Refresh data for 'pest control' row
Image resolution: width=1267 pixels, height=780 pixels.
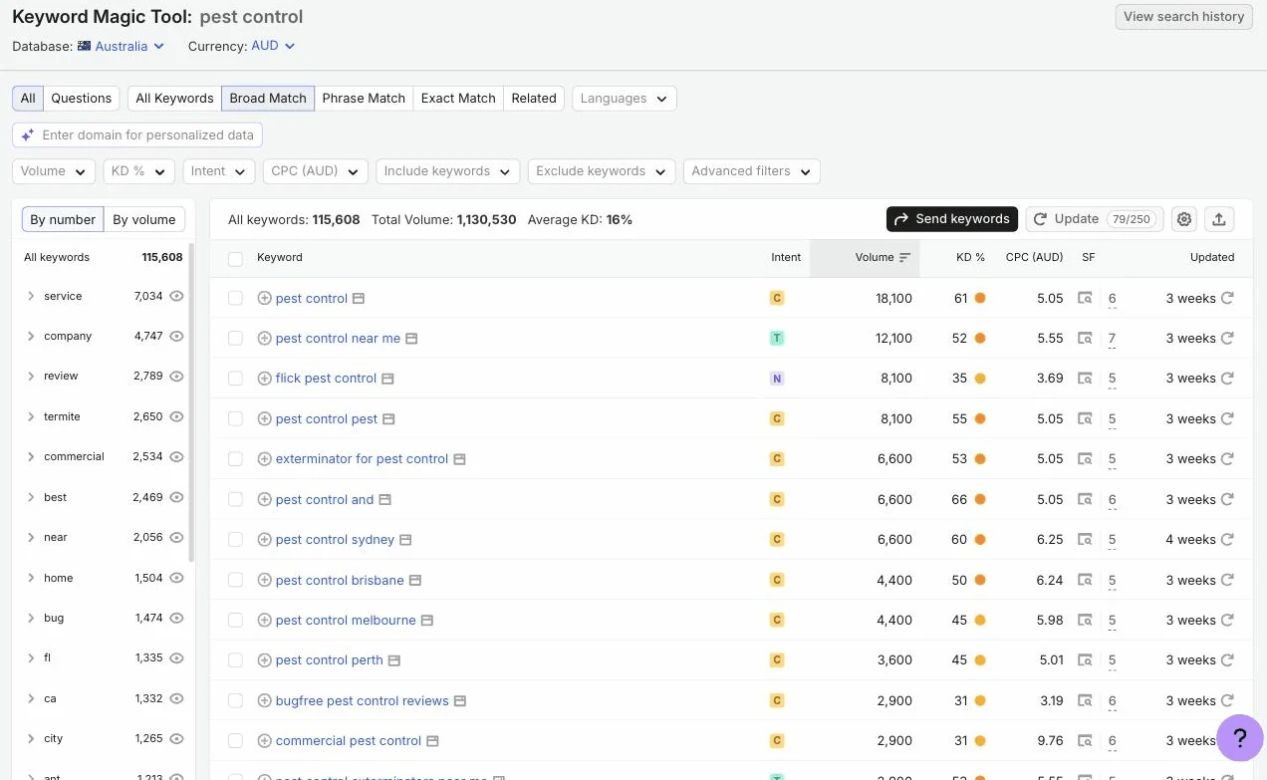pos(1227,298)
